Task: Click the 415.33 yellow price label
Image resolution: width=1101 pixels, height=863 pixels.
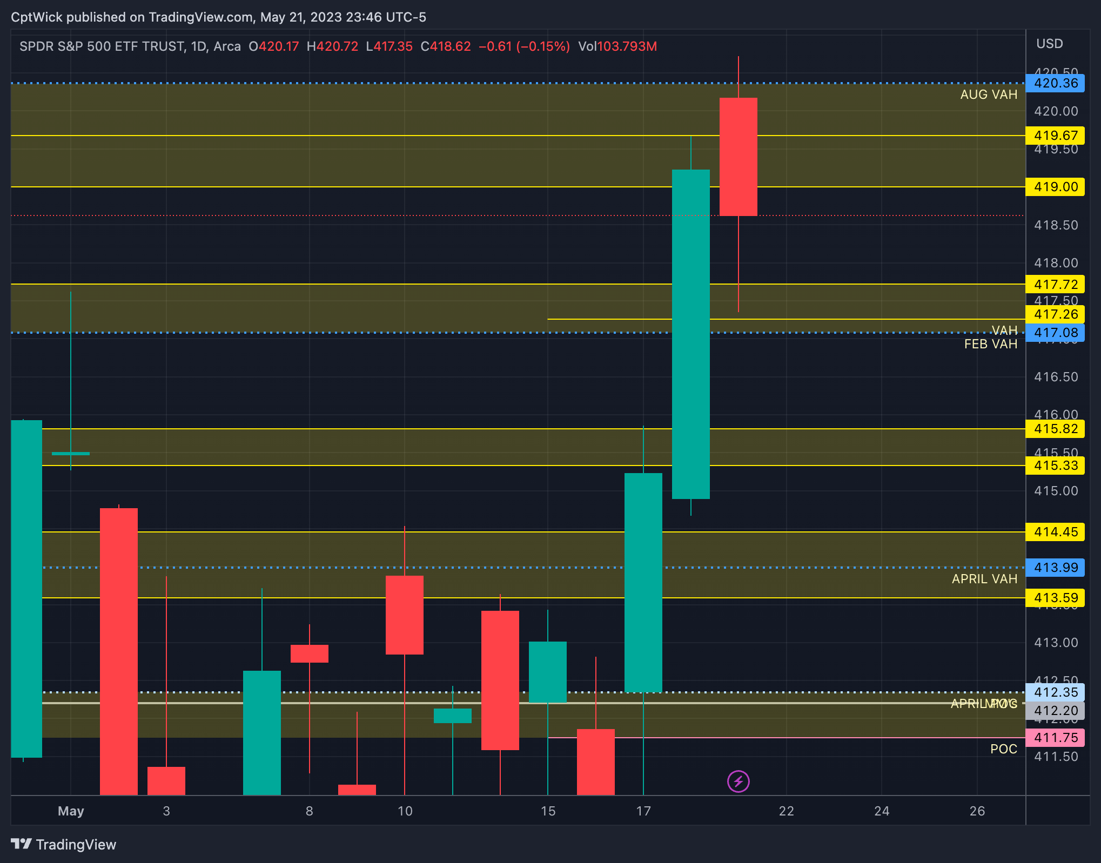Action: pos(1055,466)
